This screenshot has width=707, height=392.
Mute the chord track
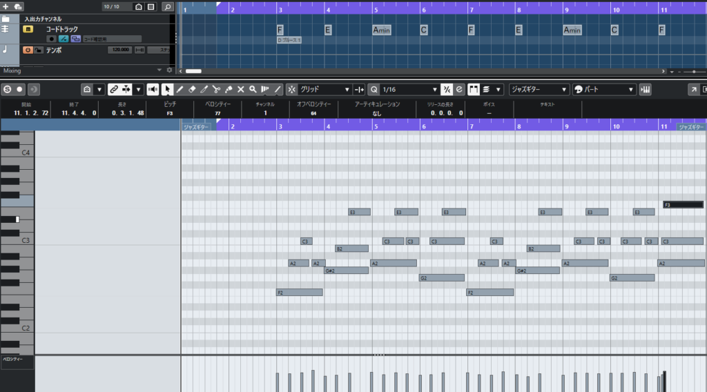(28, 30)
